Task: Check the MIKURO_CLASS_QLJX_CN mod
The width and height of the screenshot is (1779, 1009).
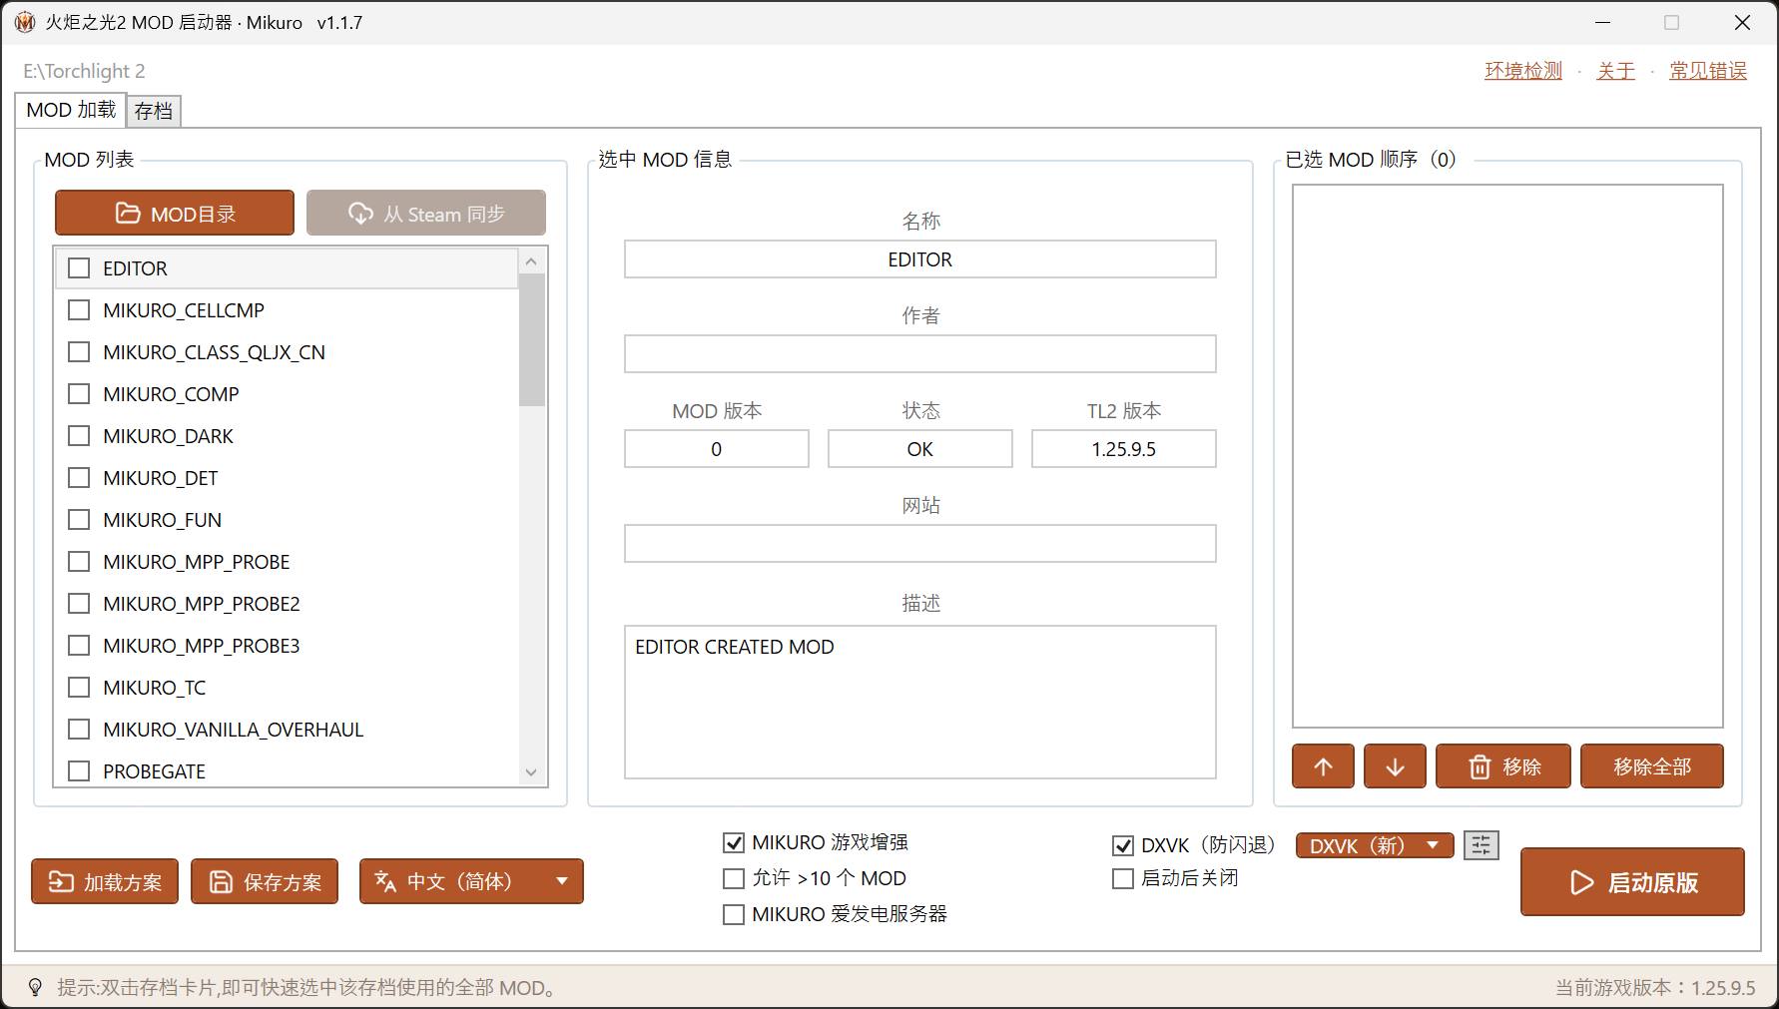Action: (79, 352)
